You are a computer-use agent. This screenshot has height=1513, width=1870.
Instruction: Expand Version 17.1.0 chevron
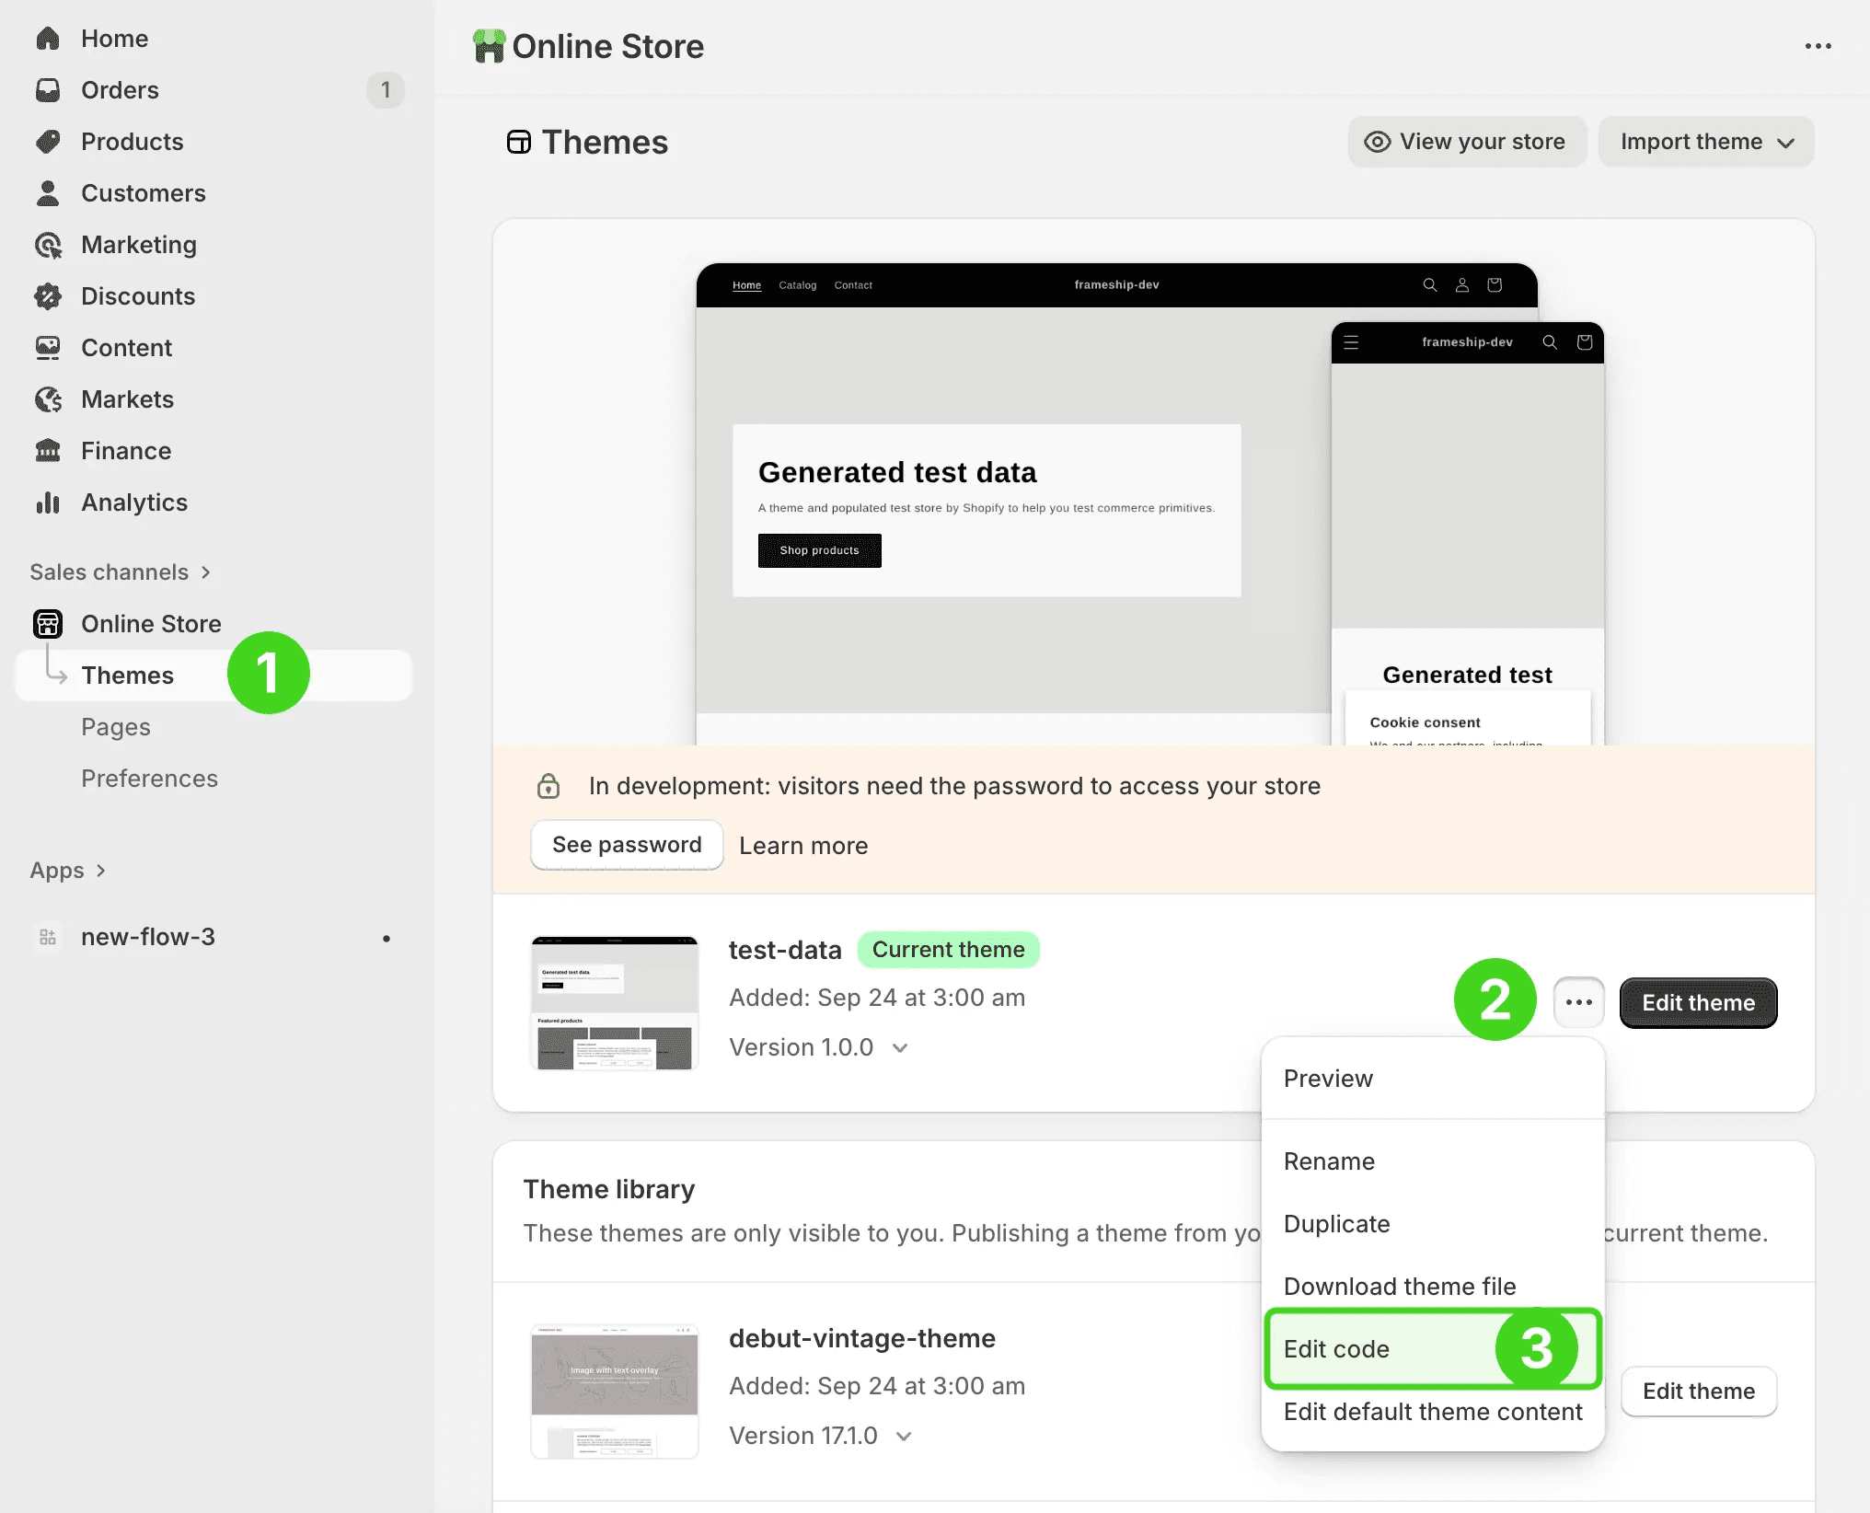(x=904, y=1437)
